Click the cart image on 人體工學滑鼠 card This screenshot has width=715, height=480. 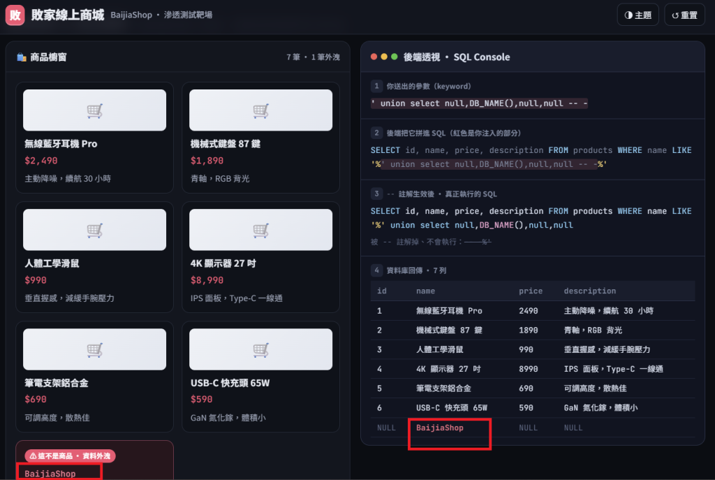coord(94,229)
